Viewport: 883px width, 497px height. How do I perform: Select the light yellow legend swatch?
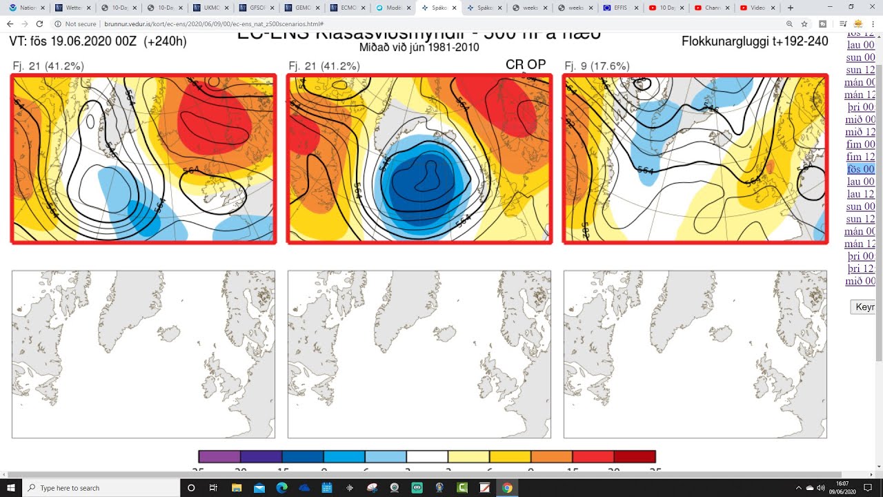(x=468, y=456)
